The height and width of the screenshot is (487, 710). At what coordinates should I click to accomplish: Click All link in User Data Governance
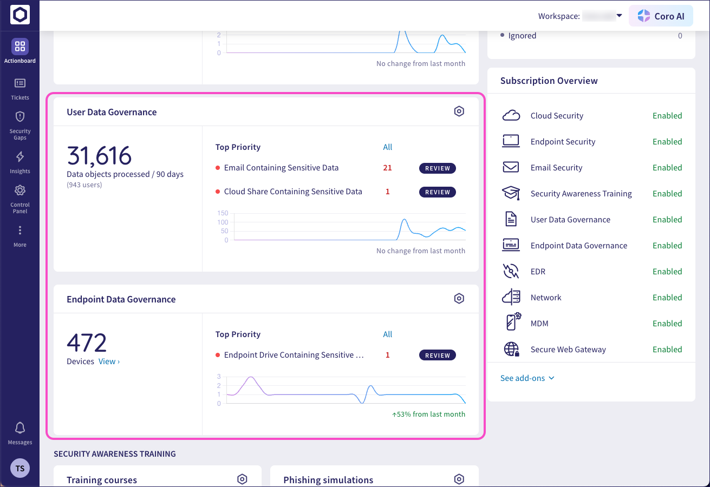[x=387, y=147]
